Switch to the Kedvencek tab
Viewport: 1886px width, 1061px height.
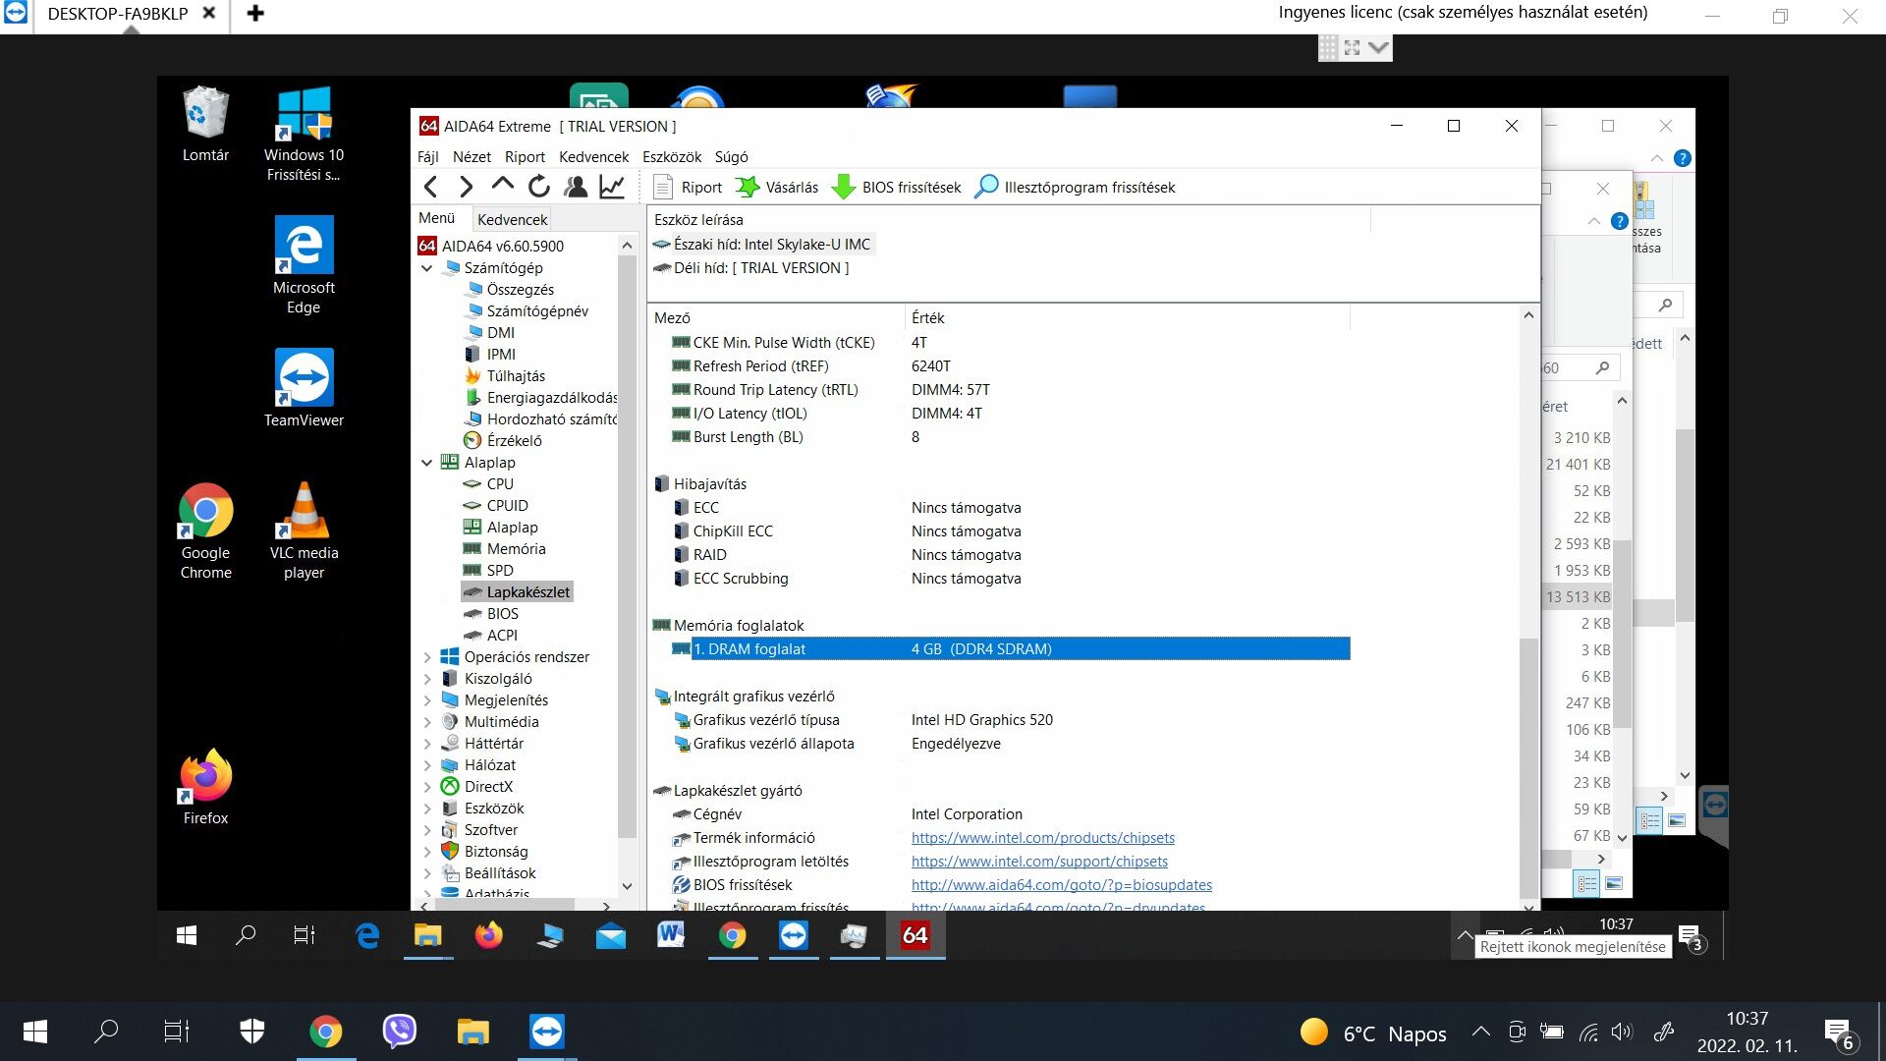512,219
